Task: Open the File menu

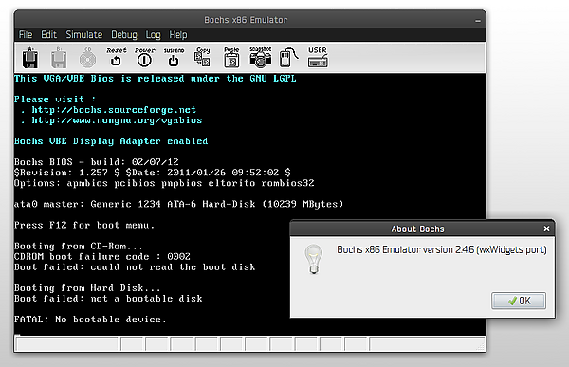Action: point(26,35)
